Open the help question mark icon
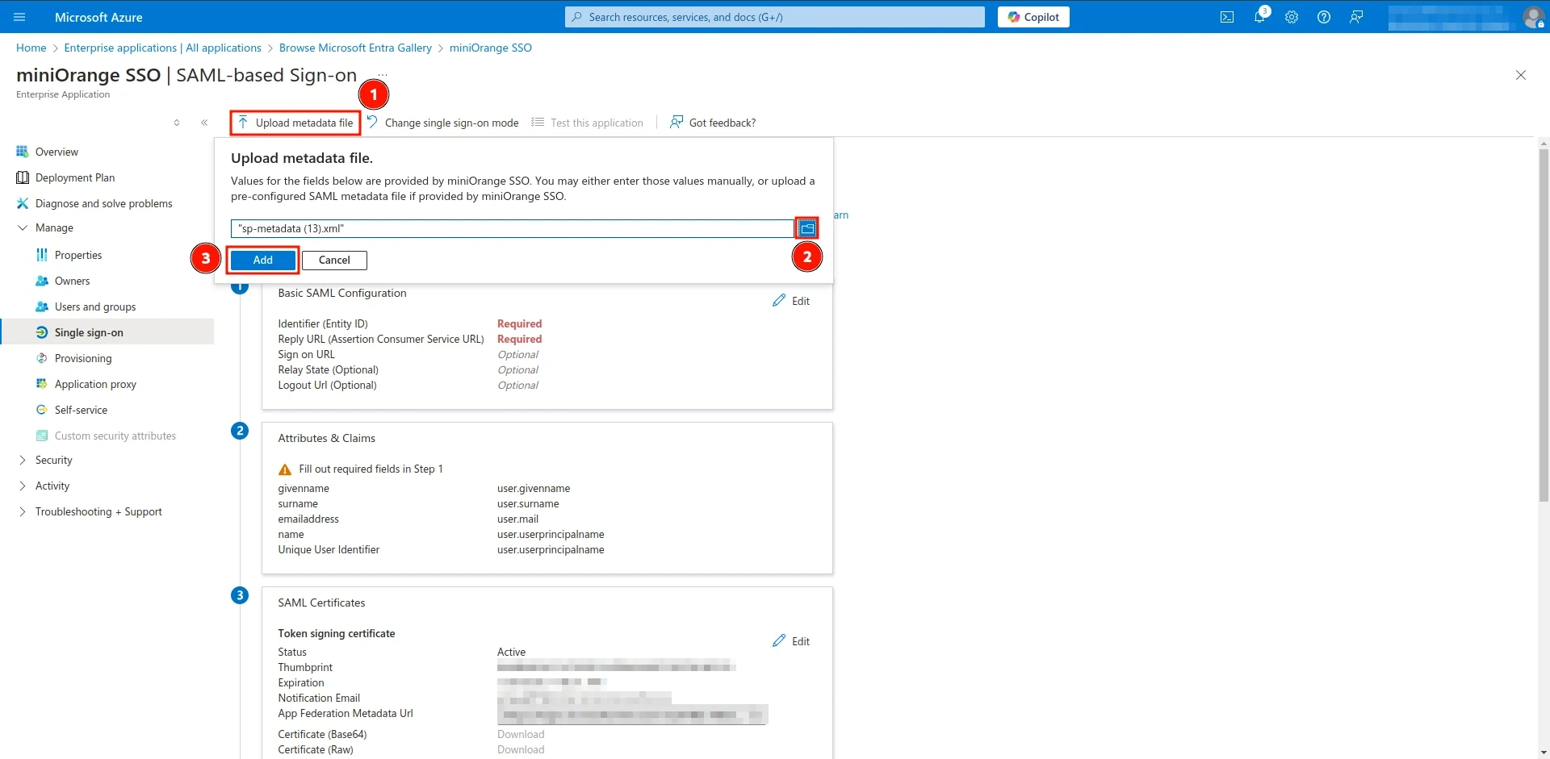The height and width of the screenshot is (759, 1550). coord(1324,17)
